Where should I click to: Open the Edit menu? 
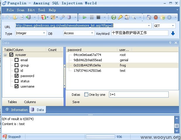click(31, 10)
